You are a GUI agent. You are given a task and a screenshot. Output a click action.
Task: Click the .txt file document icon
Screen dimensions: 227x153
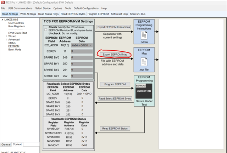[144, 35]
